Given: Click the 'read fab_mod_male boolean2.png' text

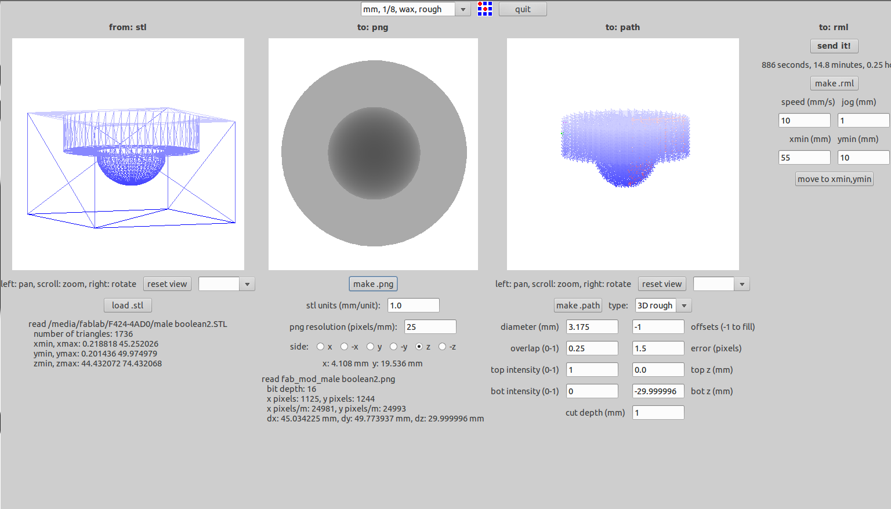Looking at the screenshot, I should tap(328, 379).
